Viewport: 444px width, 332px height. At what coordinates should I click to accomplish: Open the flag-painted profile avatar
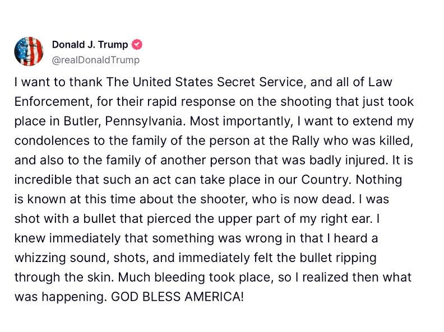(x=29, y=52)
